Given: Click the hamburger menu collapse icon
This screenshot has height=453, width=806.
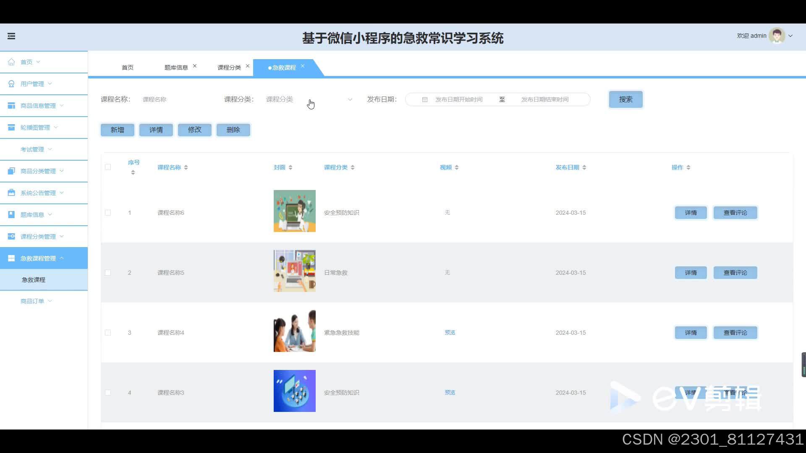Looking at the screenshot, I should click(x=11, y=36).
